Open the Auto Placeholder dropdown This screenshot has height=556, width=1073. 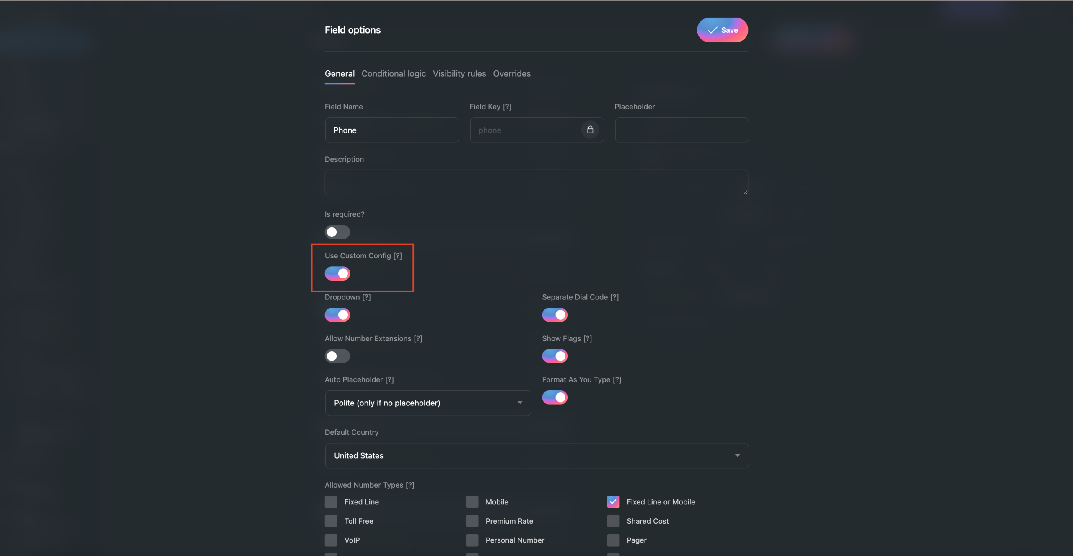(x=428, y=403)
